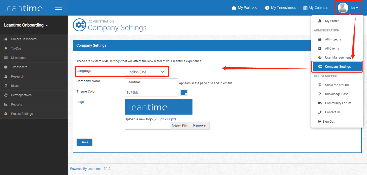
Task: Click the large gears icon by page title
Action: pos(79,25)
